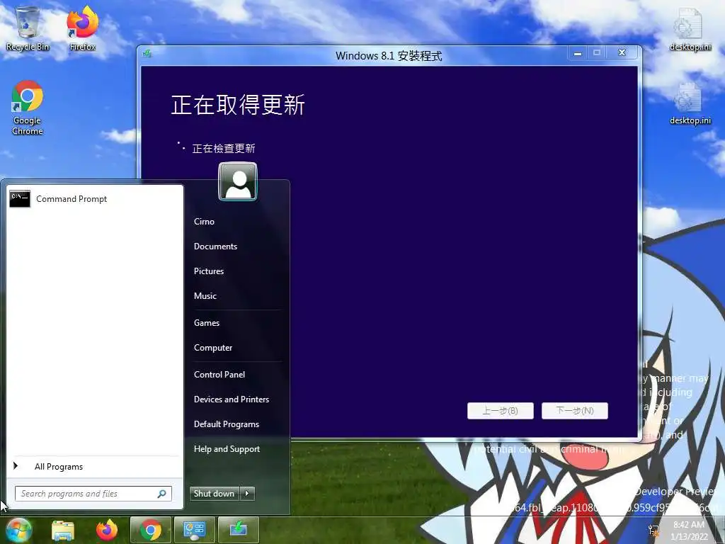Open Control Panel from Start menu
Screen dimensions: 725x544
[219, 375]
